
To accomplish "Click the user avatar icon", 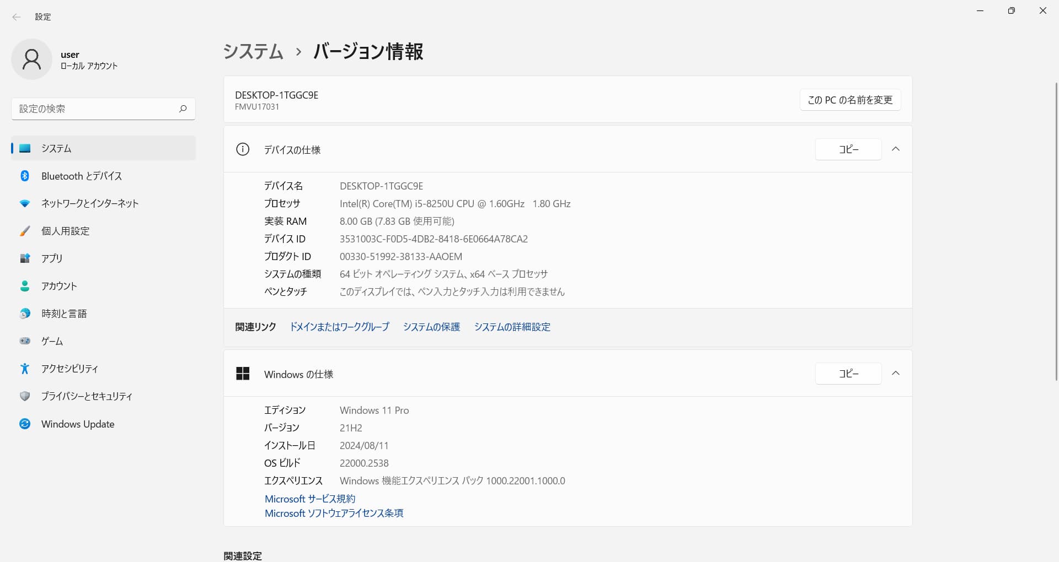I will click(31, 60).
